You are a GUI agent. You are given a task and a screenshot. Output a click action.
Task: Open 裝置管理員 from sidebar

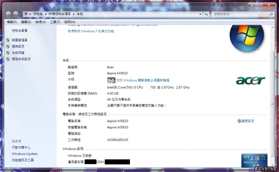(20, 40)
